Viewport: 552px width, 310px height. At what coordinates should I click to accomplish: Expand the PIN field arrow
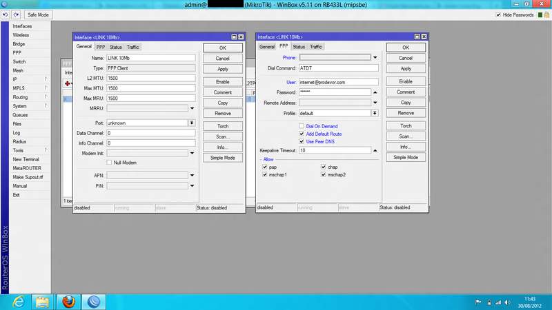193,186
